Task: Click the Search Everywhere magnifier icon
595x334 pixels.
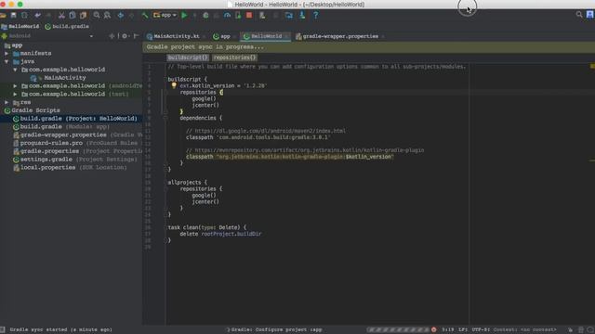Action: click(x=579, y=15)
